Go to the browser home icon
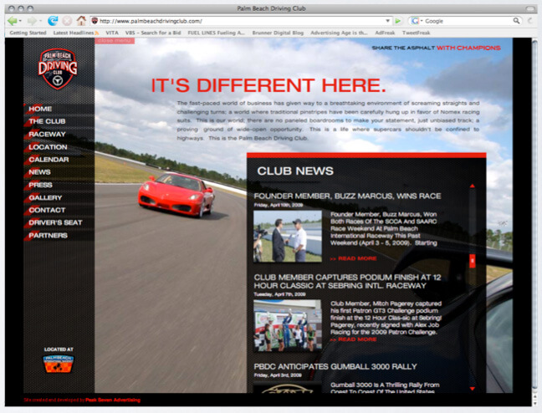This screenshot has height=413, width=542. tap(81, 21)
